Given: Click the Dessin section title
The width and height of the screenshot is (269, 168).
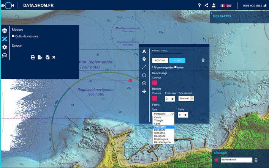Looking at the screenshot, I should (x=17, y=46).
